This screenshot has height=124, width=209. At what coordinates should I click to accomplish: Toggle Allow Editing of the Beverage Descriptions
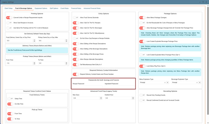76,49
